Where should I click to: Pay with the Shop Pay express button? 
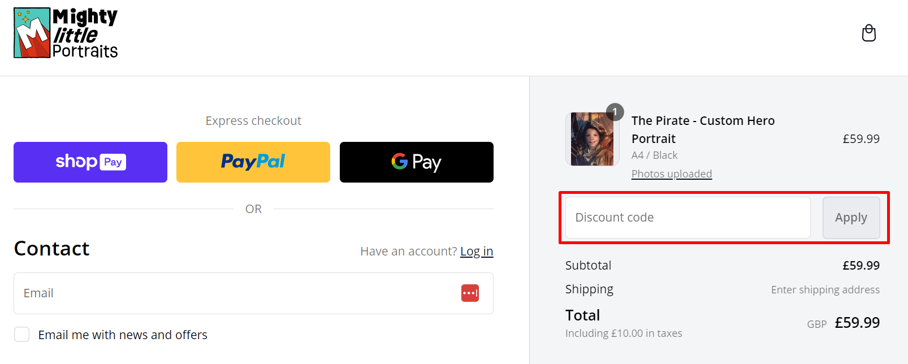click(x=90, y=162)
